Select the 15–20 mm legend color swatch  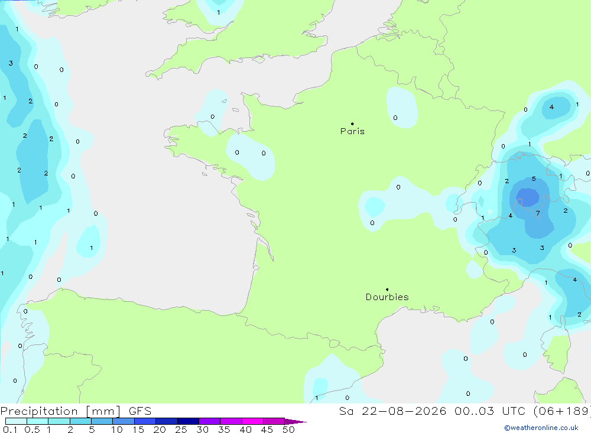[x=145, y=421]
